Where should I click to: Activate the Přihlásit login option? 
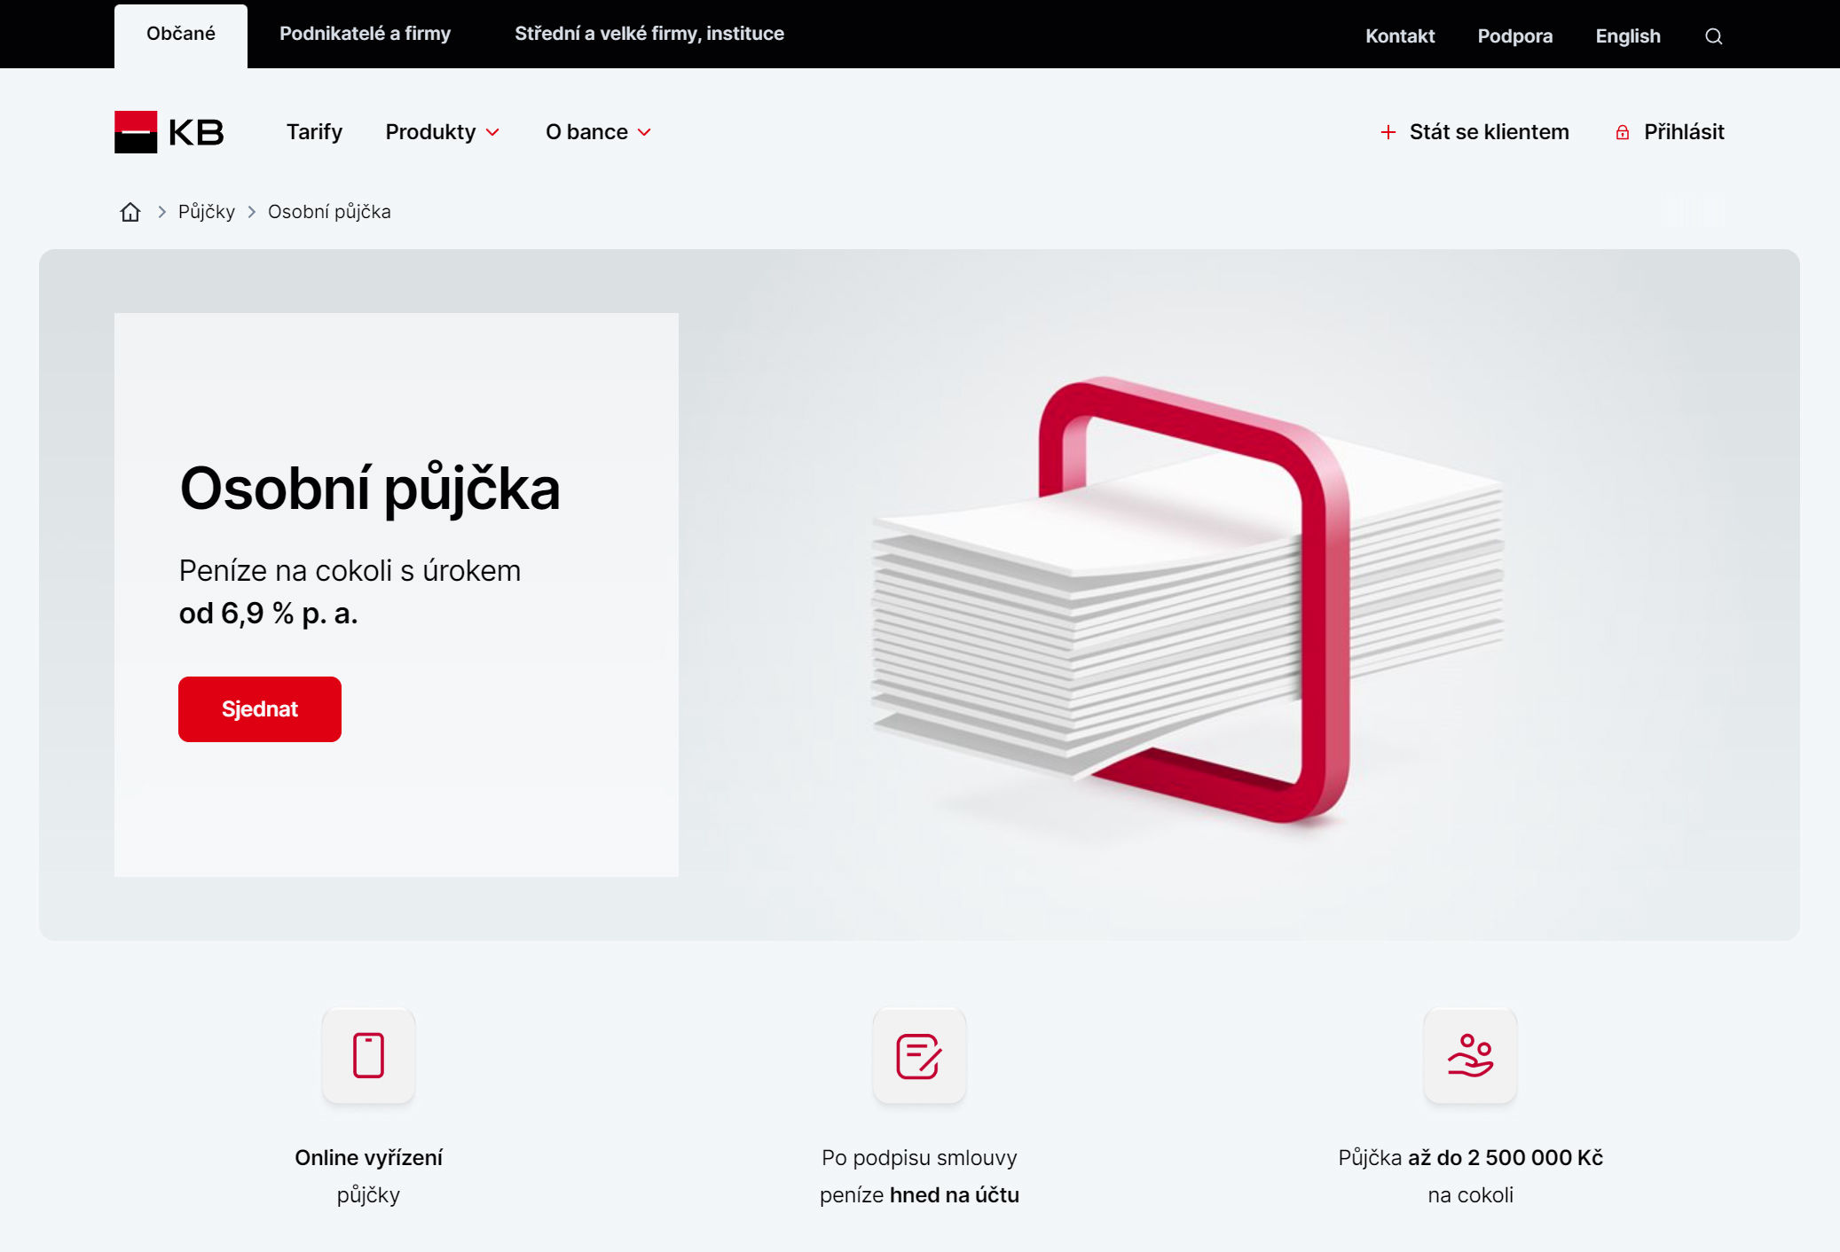click(x=1683, y=131)
